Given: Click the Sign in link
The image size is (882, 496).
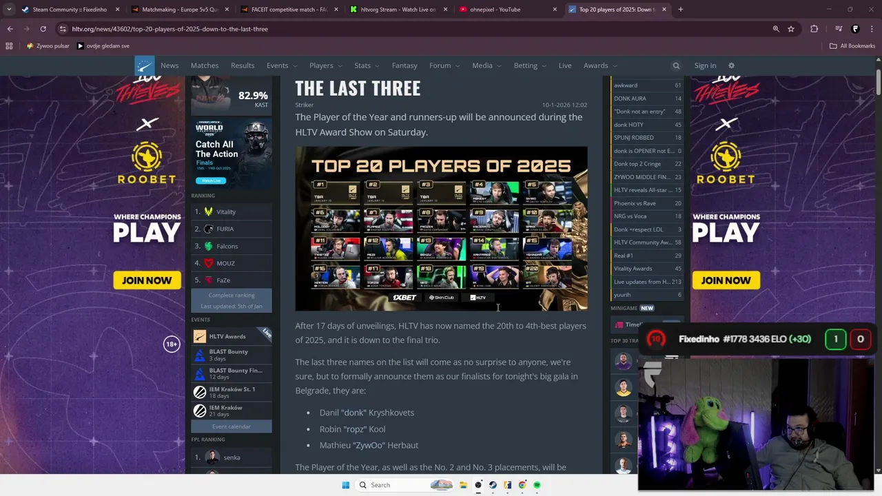Looking at the screenshot, I should (705, 65).
